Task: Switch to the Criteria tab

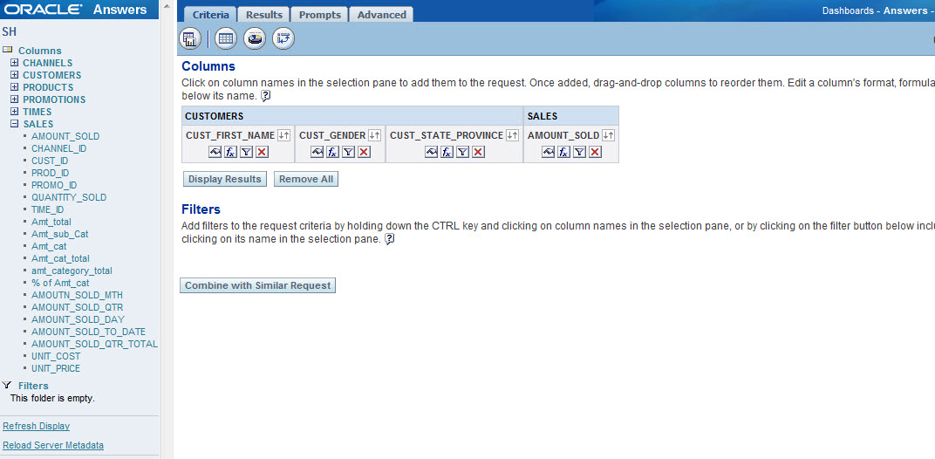Action: coord(210,14)
